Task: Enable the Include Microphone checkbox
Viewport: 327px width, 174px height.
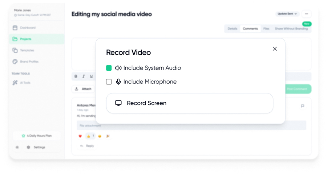Action: pyautogui.click(x=109, y=82)
